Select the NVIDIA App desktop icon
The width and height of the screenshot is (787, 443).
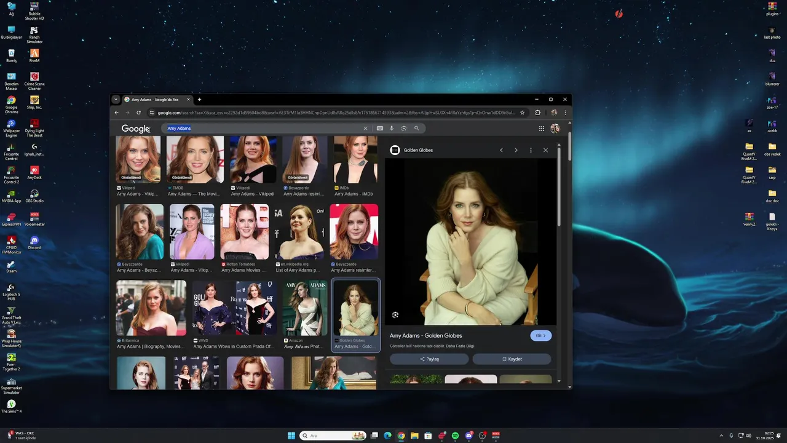pyautogui.click(x=11, y=194)
